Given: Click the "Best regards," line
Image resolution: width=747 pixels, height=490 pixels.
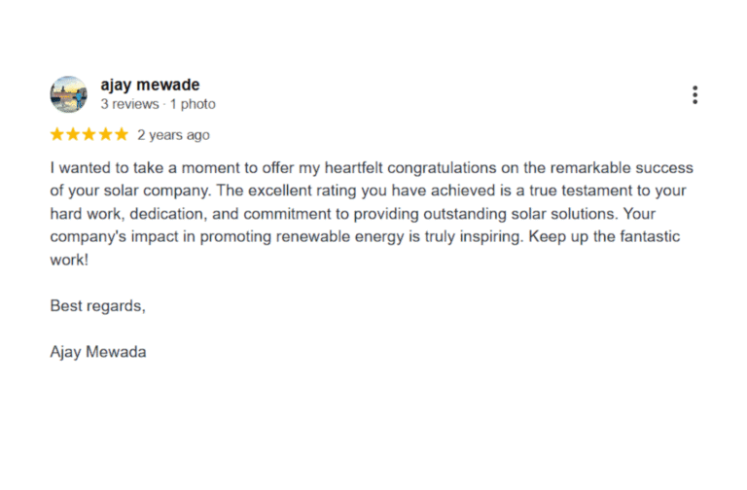Looking at the screenshot, I should [97, 306].
